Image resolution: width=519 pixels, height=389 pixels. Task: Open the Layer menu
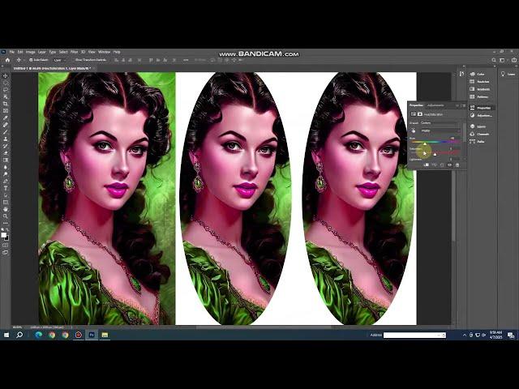click(x=41, y=52)
